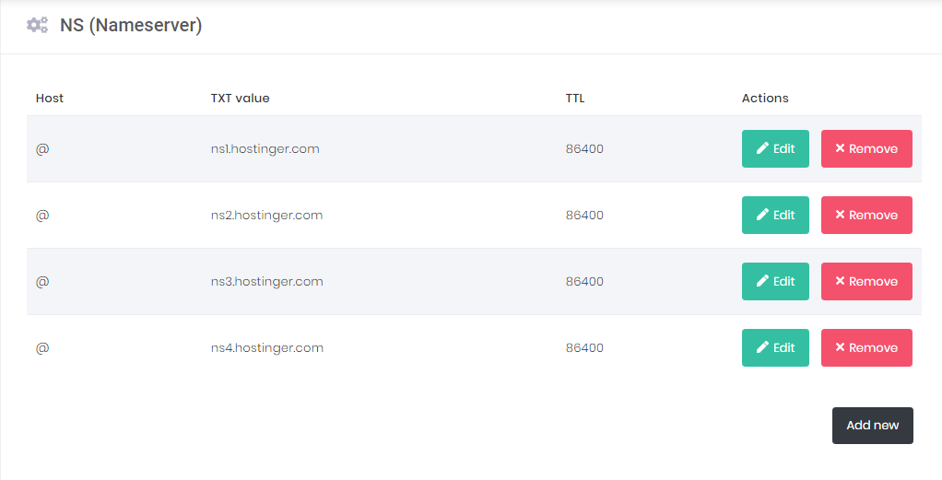Edit the ns3.hostinger.com record
This screenshot has width=942, height=480.
click(775, 281)
